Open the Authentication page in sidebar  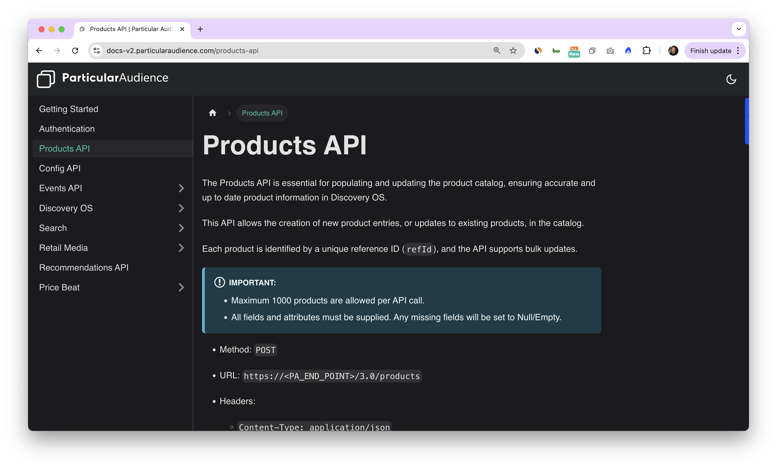pyautogui.click(x=67, y=129)
